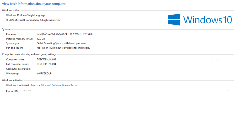
Task: Click the 'Computer name:' label
Action: click(x=15, y=59)
